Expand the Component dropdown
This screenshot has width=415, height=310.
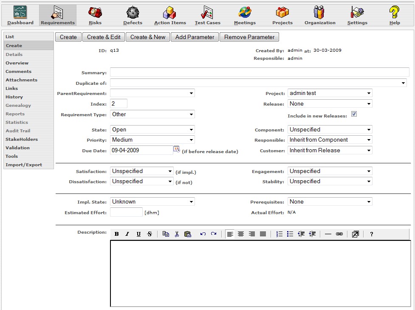tap(330, 130)
